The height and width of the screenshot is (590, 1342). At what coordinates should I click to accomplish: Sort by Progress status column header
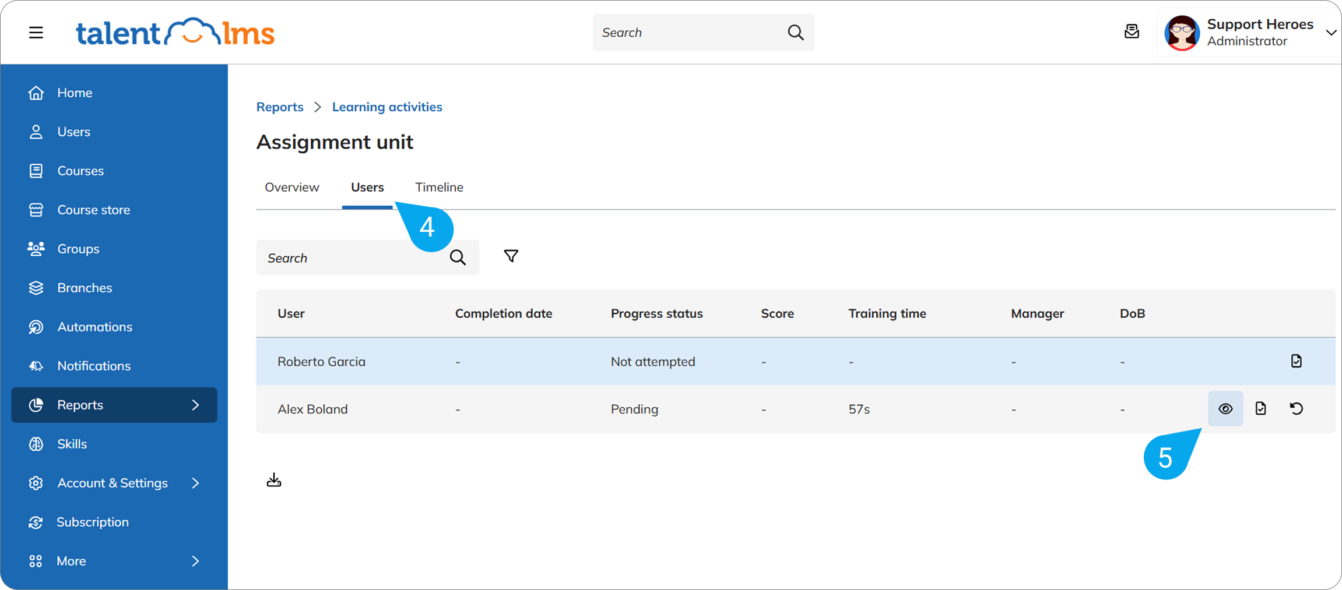point(656,313)
